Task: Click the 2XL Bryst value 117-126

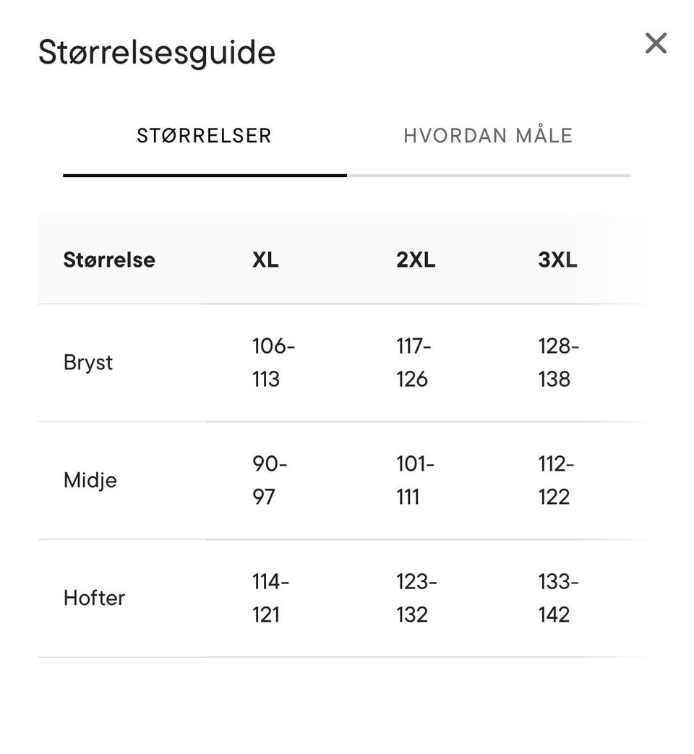Action: coord(414,363)
